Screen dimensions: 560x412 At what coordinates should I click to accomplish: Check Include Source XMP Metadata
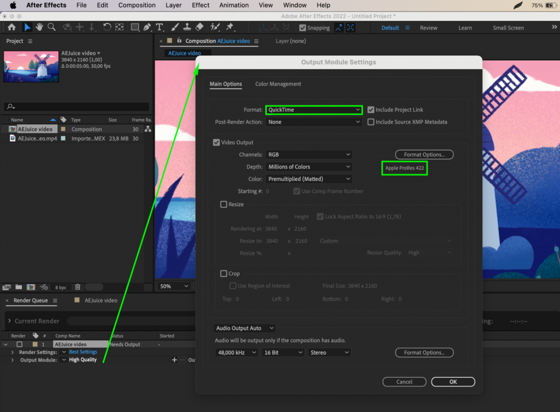click(370, 122)
